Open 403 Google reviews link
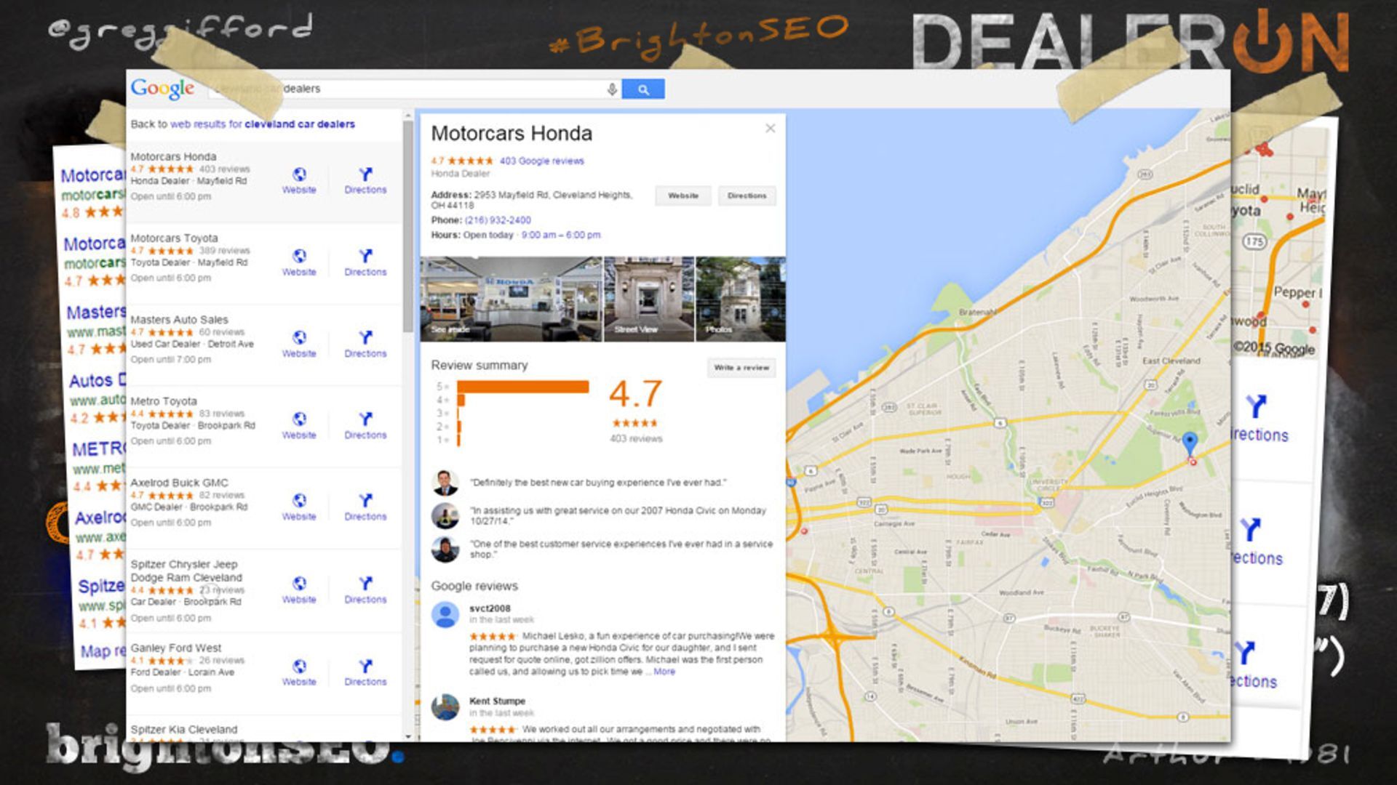Screen dimensions: 1397x785 click(x=541, y=161)
